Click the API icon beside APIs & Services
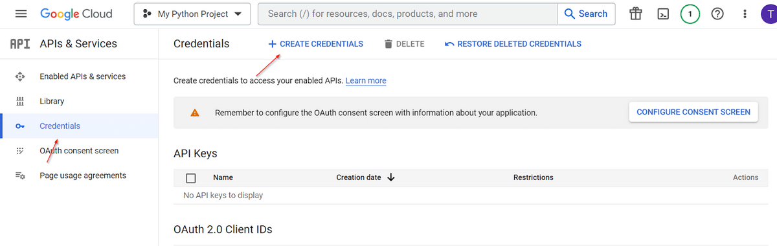777x246 pixels. pyautogui.click(x=20, y=44)
